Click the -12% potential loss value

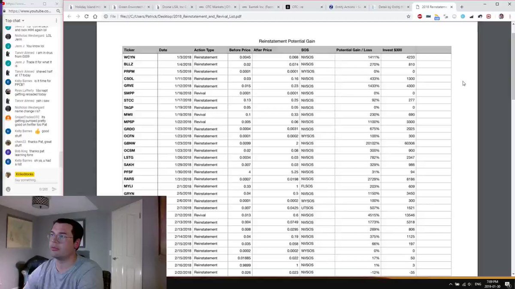tap(375, 272)
